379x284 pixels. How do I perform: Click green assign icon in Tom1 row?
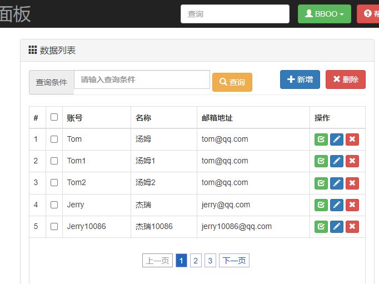click(x=321, y=161)
